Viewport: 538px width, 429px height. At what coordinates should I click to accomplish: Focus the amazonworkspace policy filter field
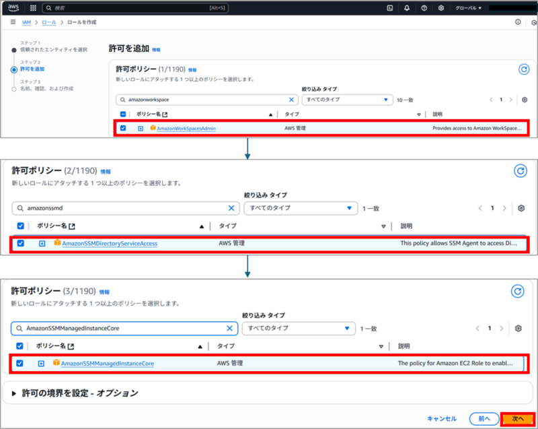click(207, 100)
